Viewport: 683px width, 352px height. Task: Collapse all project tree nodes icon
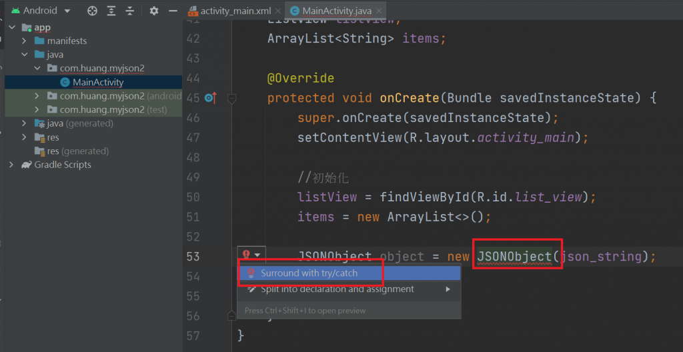(x=129, y=11)
